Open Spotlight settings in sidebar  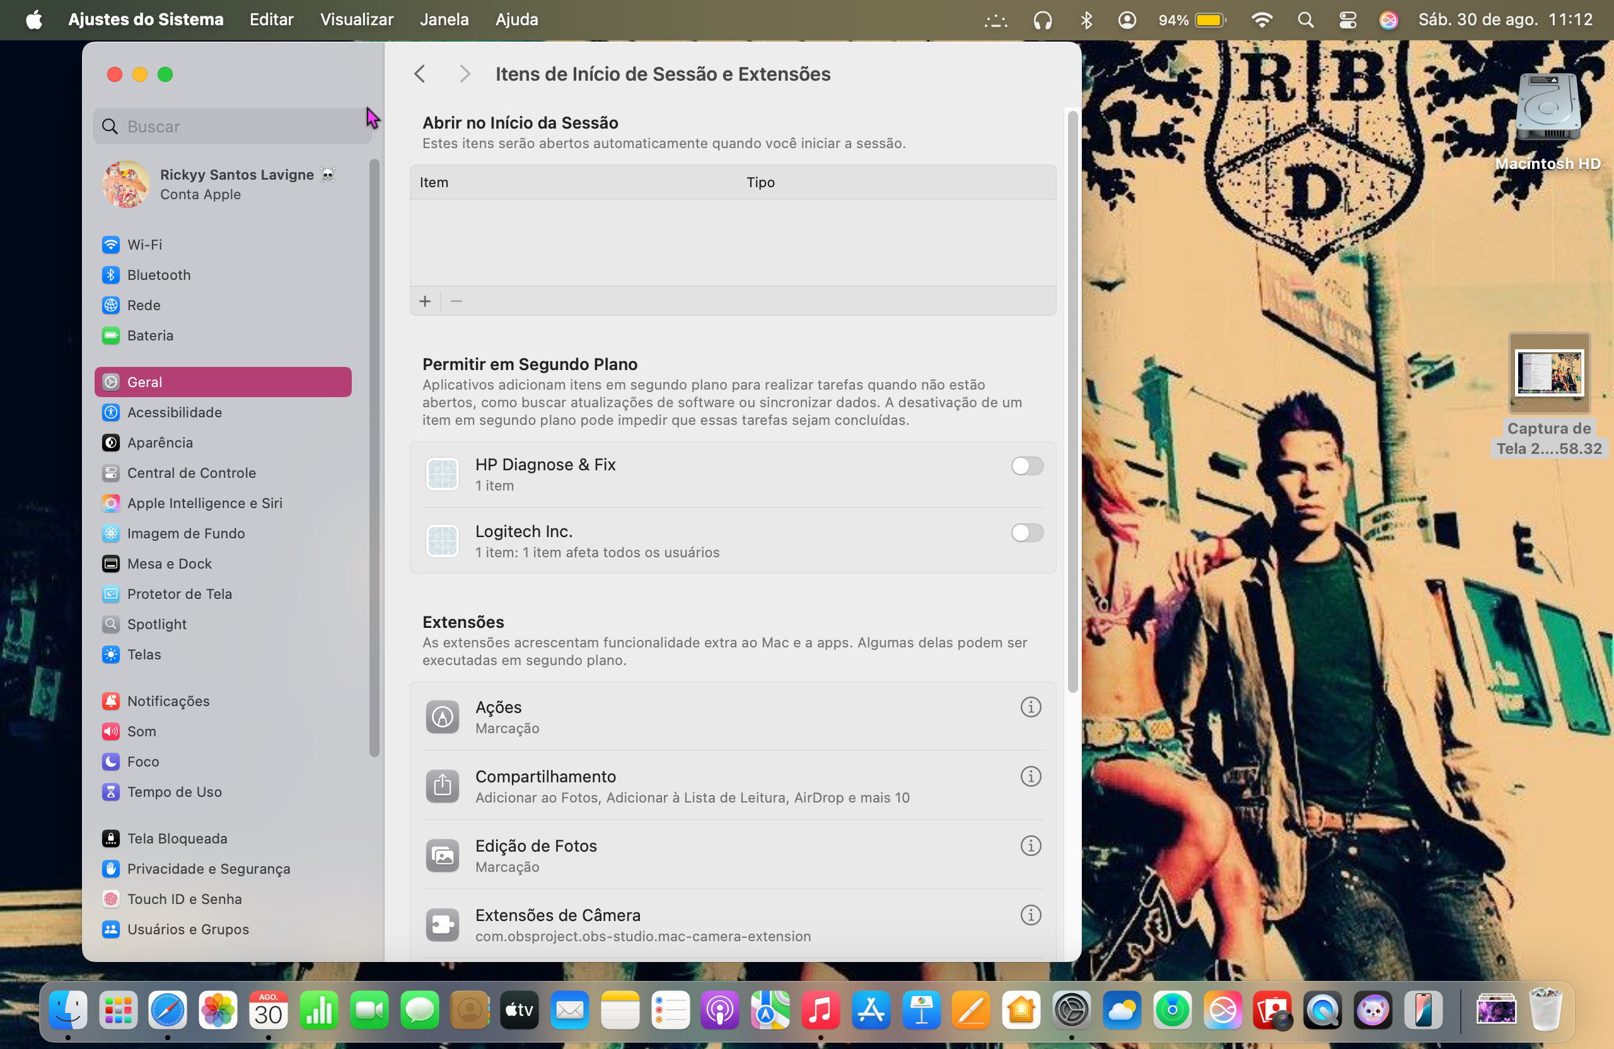(156, 624)
